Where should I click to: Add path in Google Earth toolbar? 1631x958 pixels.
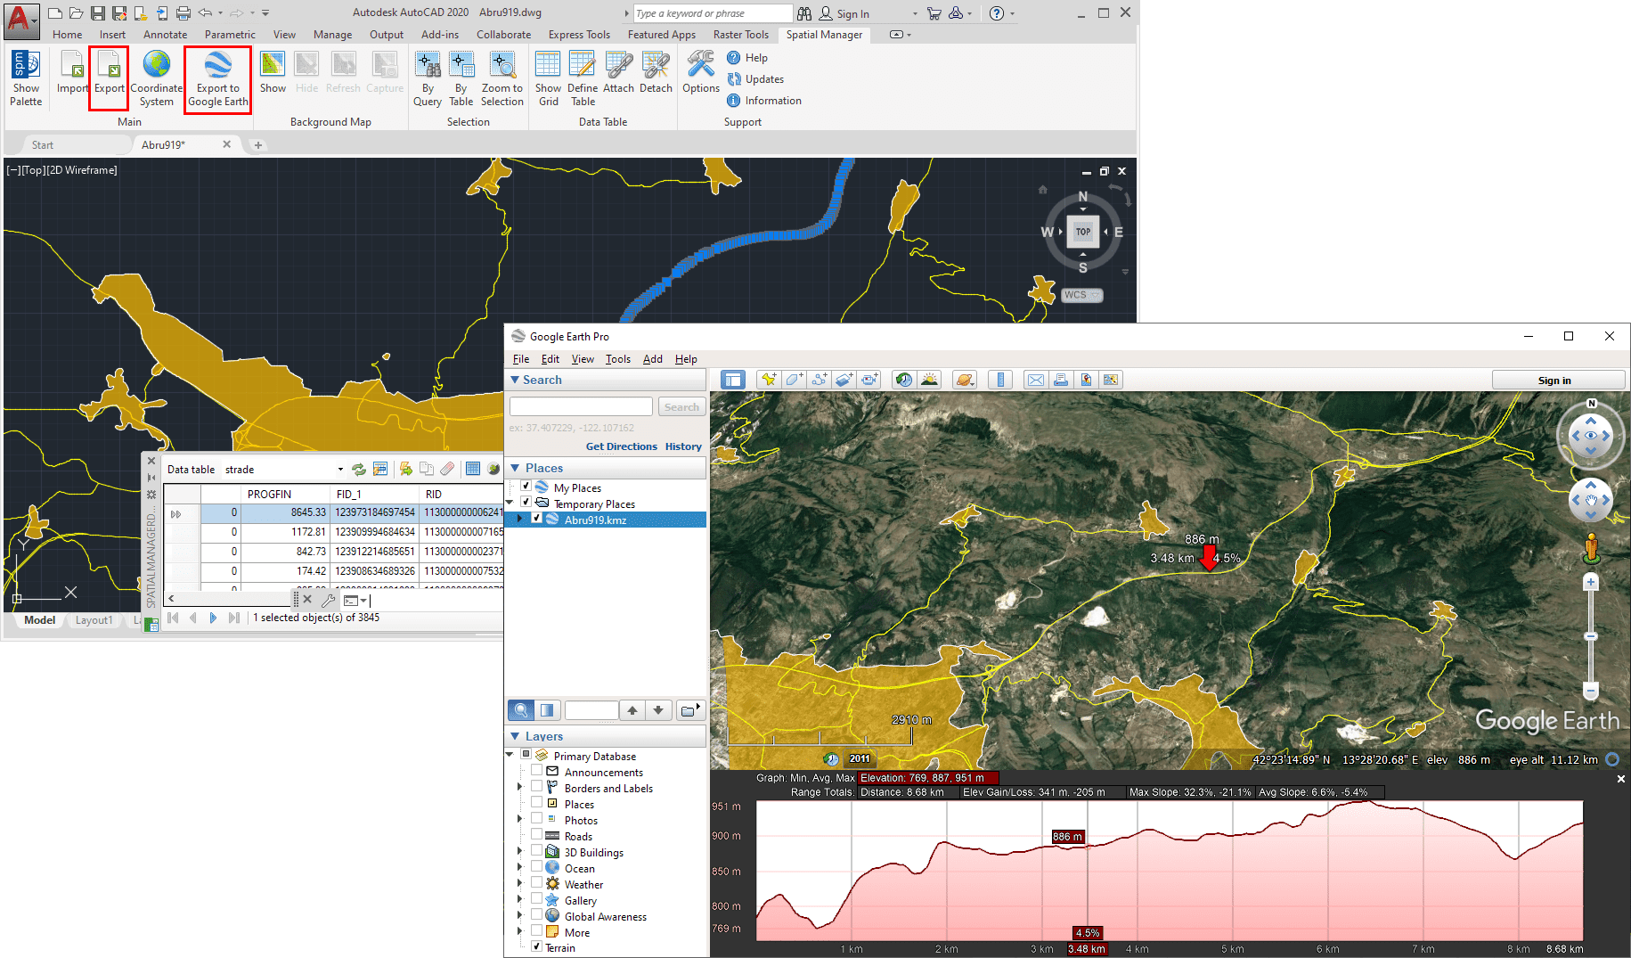pos(820,380)
